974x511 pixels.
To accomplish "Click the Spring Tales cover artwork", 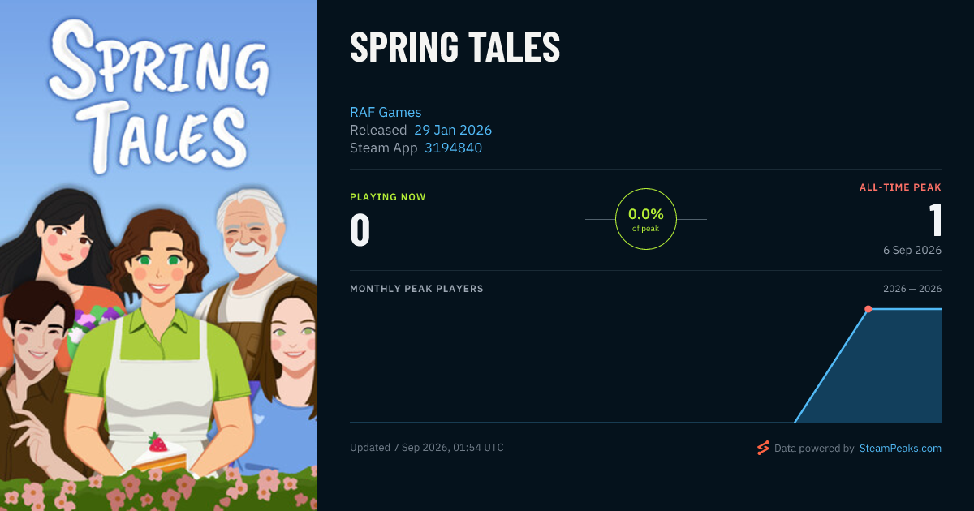I will point(158,255).
